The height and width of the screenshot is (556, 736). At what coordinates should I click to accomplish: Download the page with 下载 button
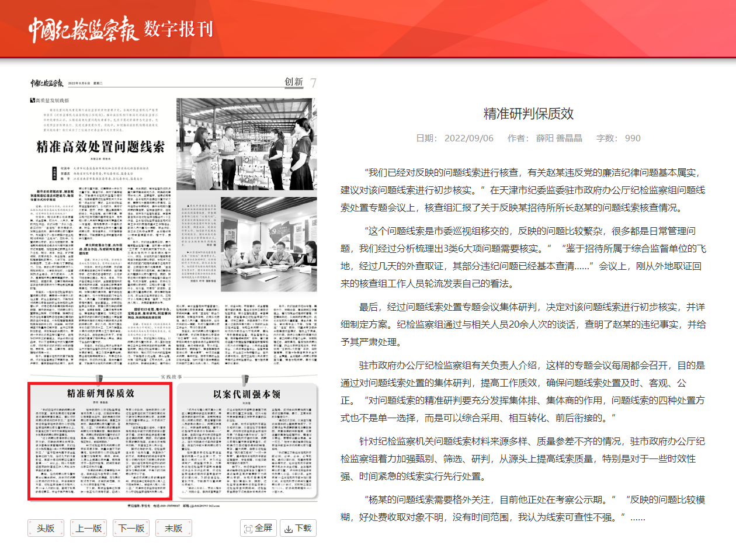[298, 529]
